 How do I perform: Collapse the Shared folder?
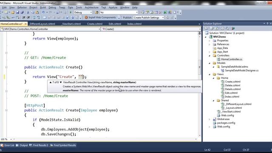(x=213, y=101)
